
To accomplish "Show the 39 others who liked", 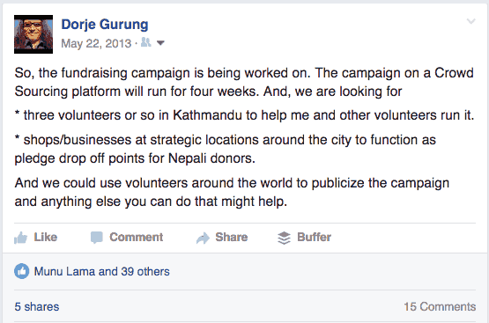I will tap(145, 272).
